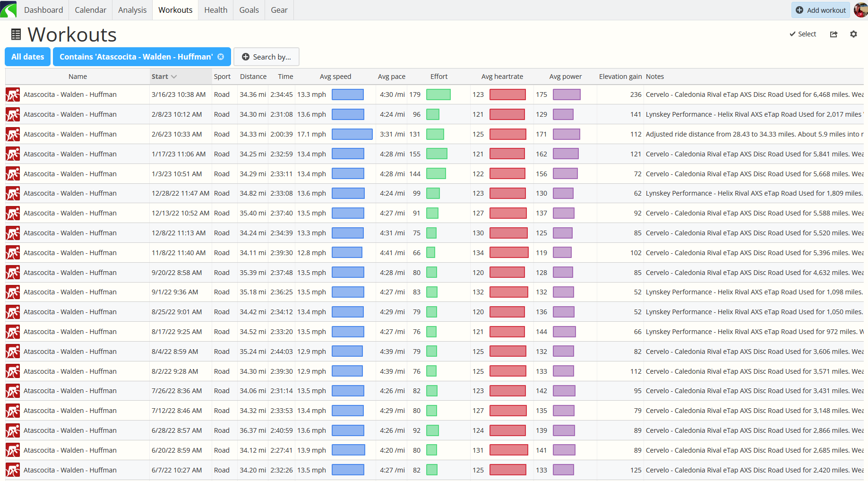Screen dimensions: 868x481
Task: Remove the 'Atascocita - Walden - Huffman' filter
Action: 221,57
